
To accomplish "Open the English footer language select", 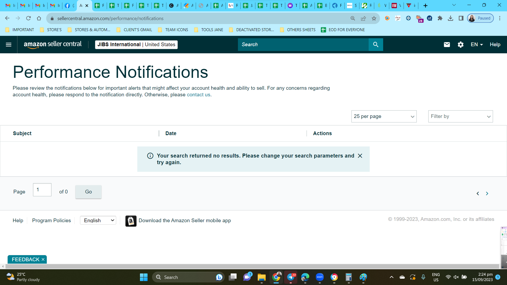I will click(x=98, y=220).
